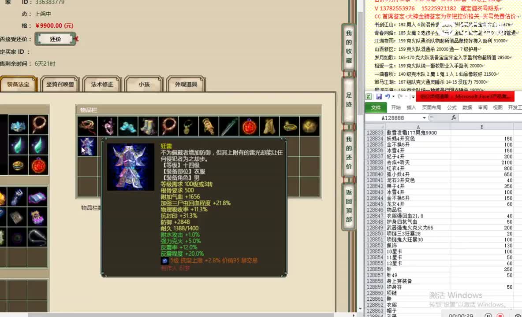Select the tan robe item in inventory
Viewport: 522px width, 317px height.
[x=270, y=126]
